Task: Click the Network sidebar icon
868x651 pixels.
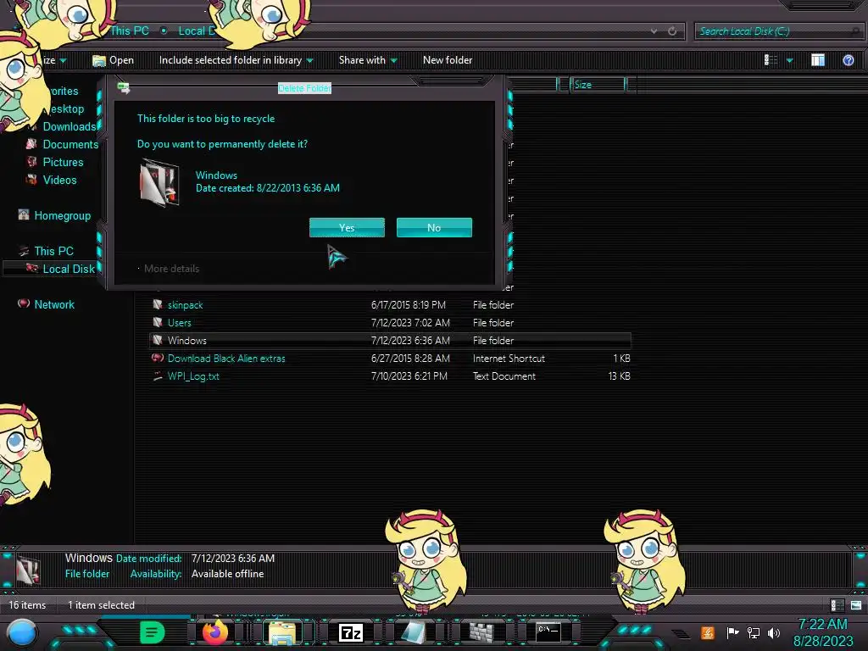Action: 23,303
